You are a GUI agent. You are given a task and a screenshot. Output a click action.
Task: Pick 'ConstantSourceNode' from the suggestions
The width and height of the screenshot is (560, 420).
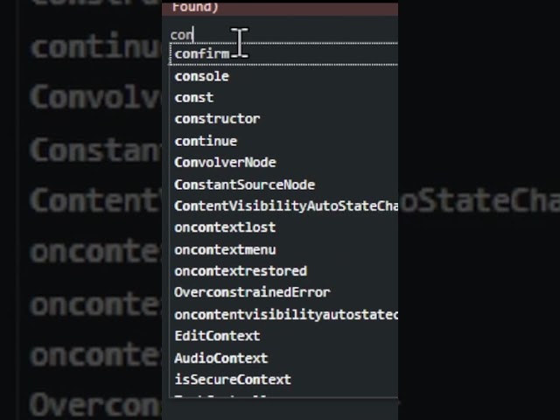coord(244,185)
